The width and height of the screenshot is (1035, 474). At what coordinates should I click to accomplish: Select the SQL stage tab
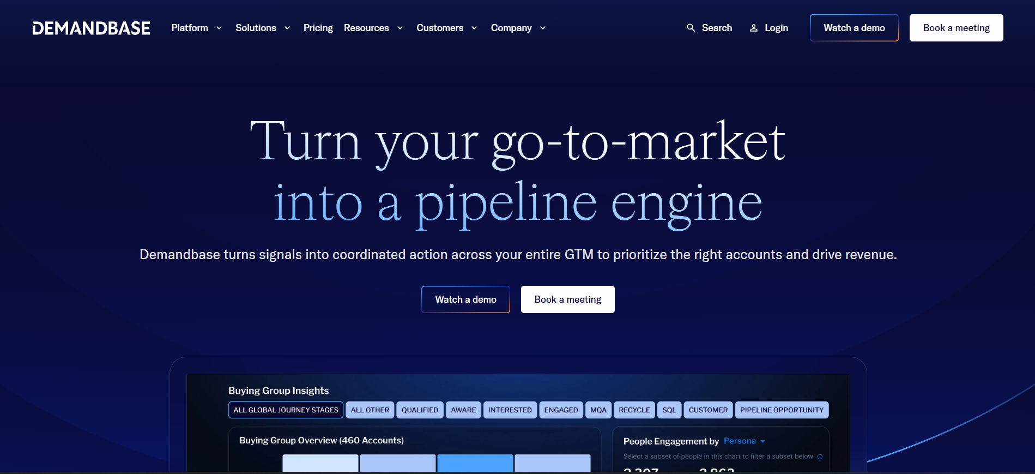point(669,410)
